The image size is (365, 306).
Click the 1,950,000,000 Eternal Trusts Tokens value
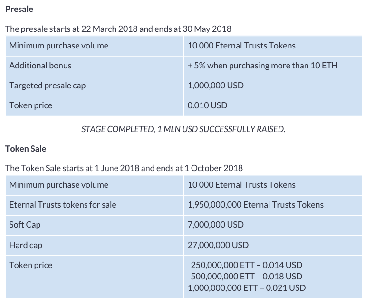click(x=256, y=205)
